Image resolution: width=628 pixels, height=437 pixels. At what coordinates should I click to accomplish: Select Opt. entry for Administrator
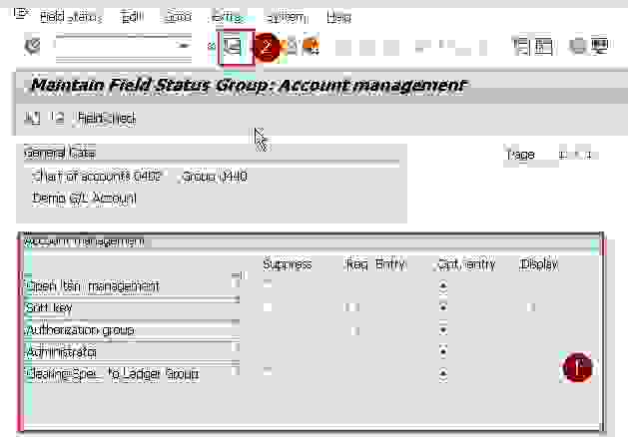(x=443, y=351)
